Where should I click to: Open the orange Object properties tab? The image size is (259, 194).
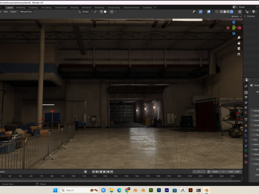click(x=246, y=126)
